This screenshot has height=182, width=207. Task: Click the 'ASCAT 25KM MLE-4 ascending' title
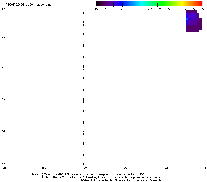pos(29,5)
